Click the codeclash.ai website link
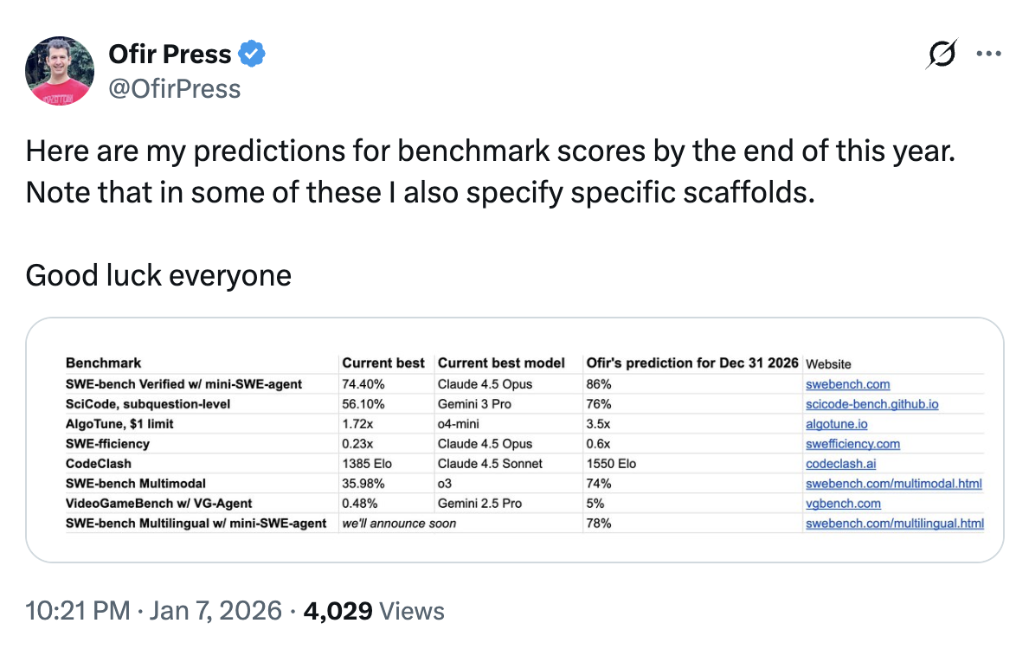Image resolution: width=1016 pixels, height=649 pixels. pos(840,464)
